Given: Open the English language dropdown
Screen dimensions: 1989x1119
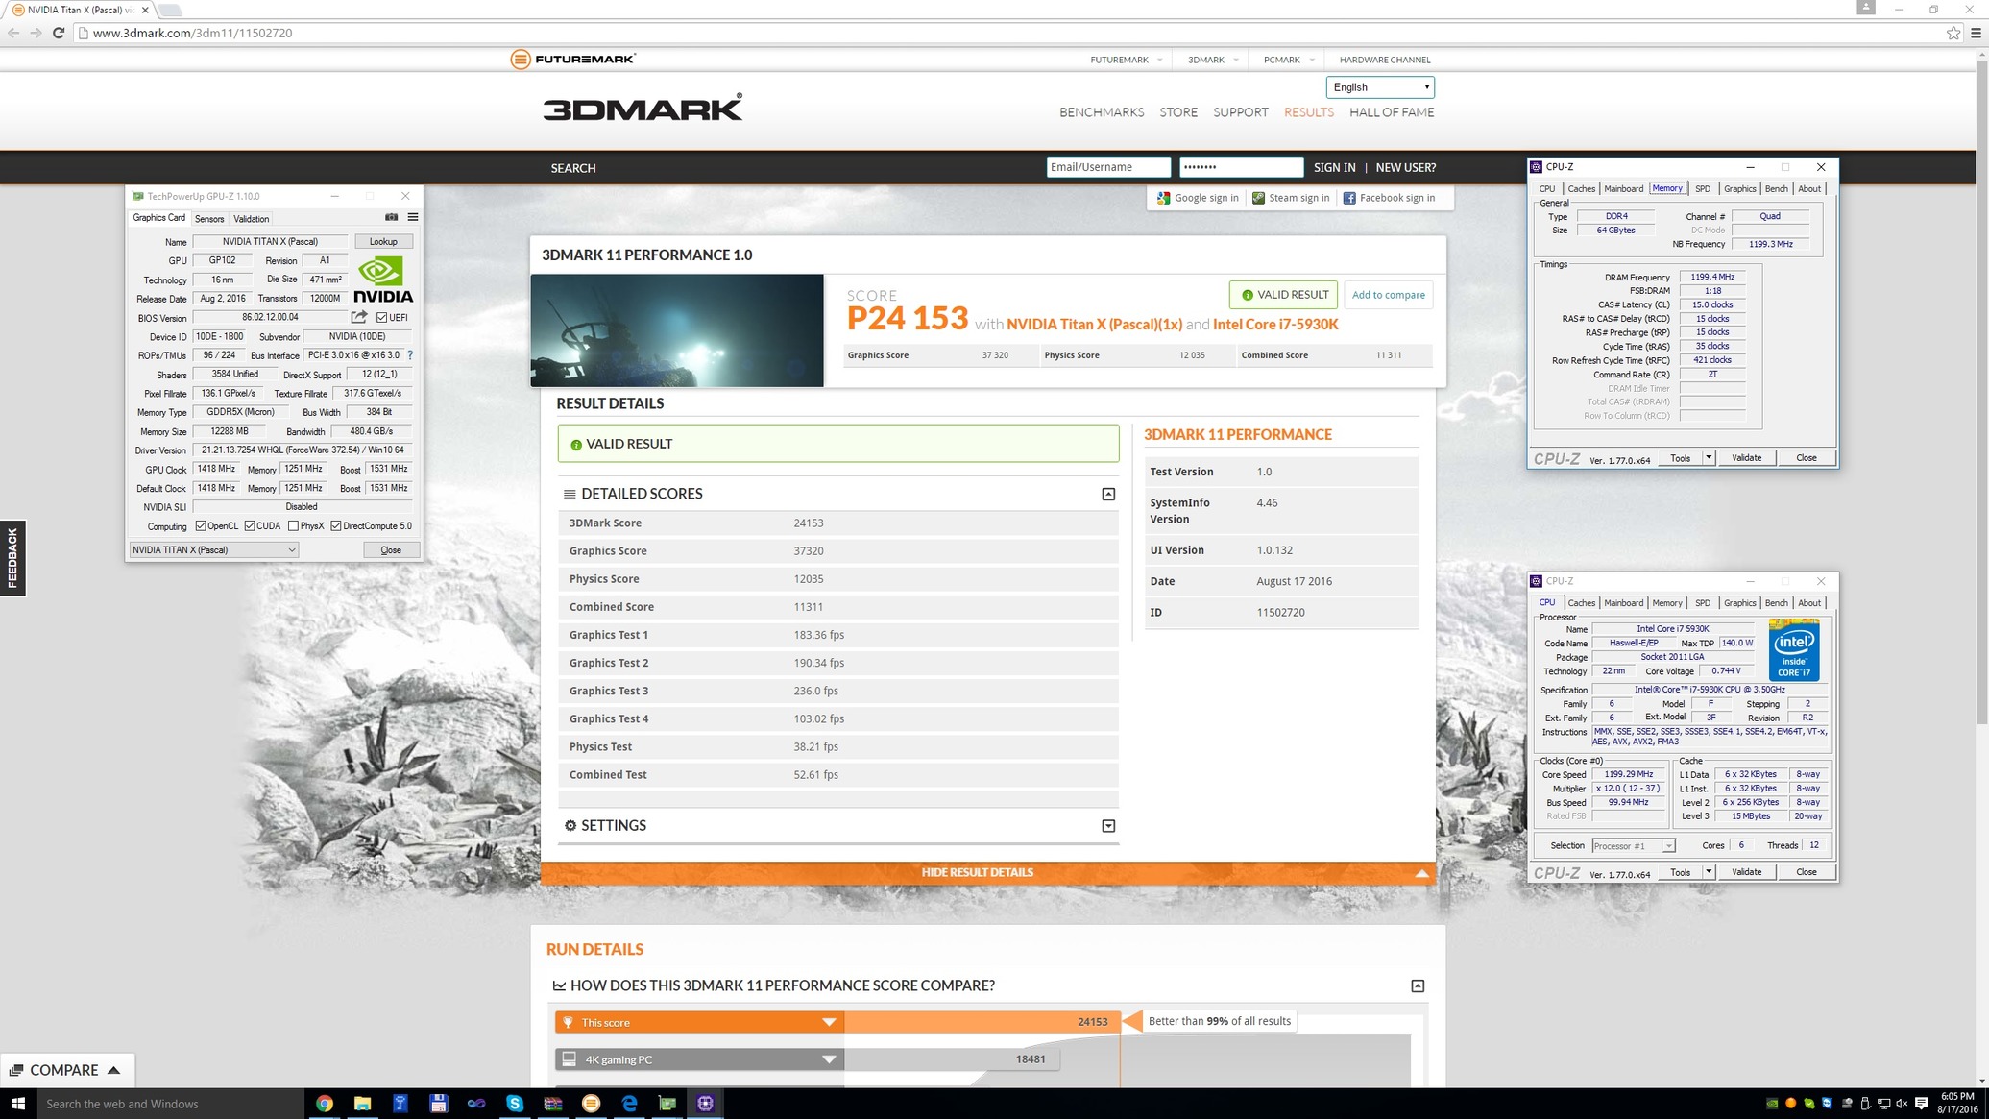Looking at the screenshot, I should click(1380, 87).
